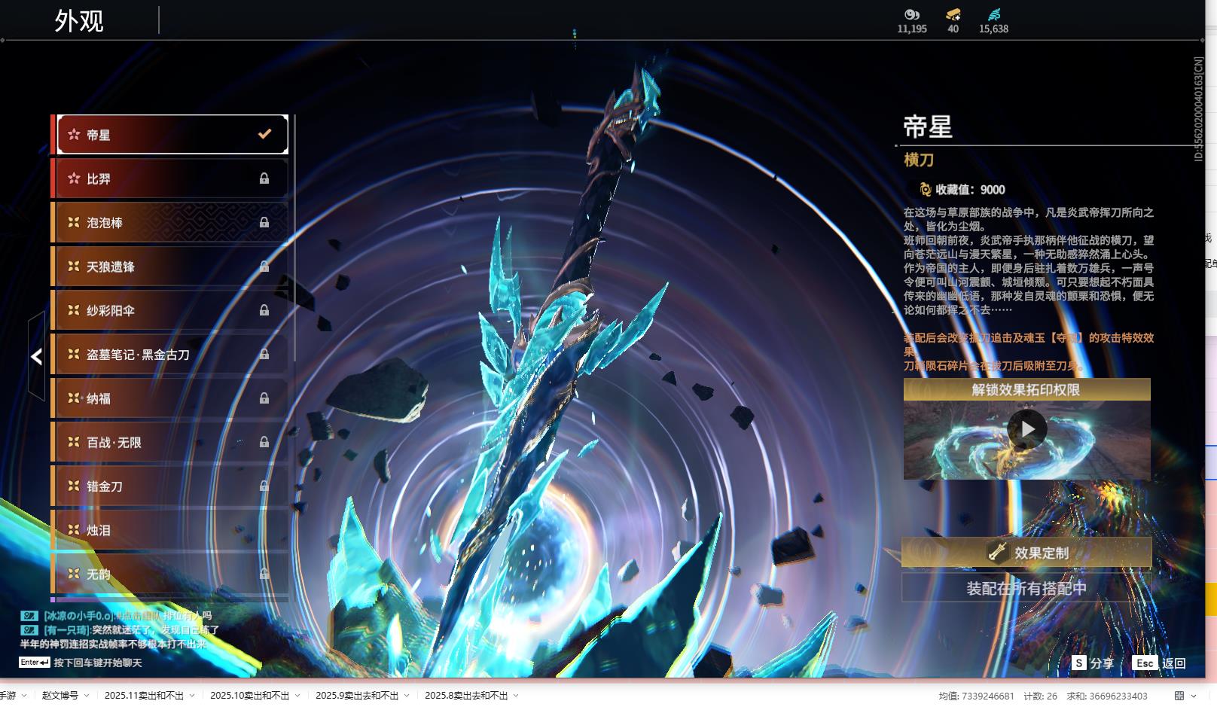Click the 解锁效果拓印权限 banner
The height and width of the screenshot is (707, 1217).
point(1026,389)
